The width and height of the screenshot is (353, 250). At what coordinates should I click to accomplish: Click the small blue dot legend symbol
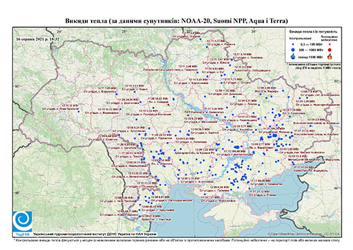(293, 45)
